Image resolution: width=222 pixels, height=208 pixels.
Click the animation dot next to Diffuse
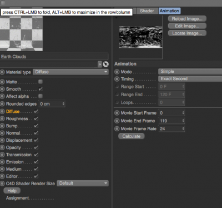pos(2,111)
